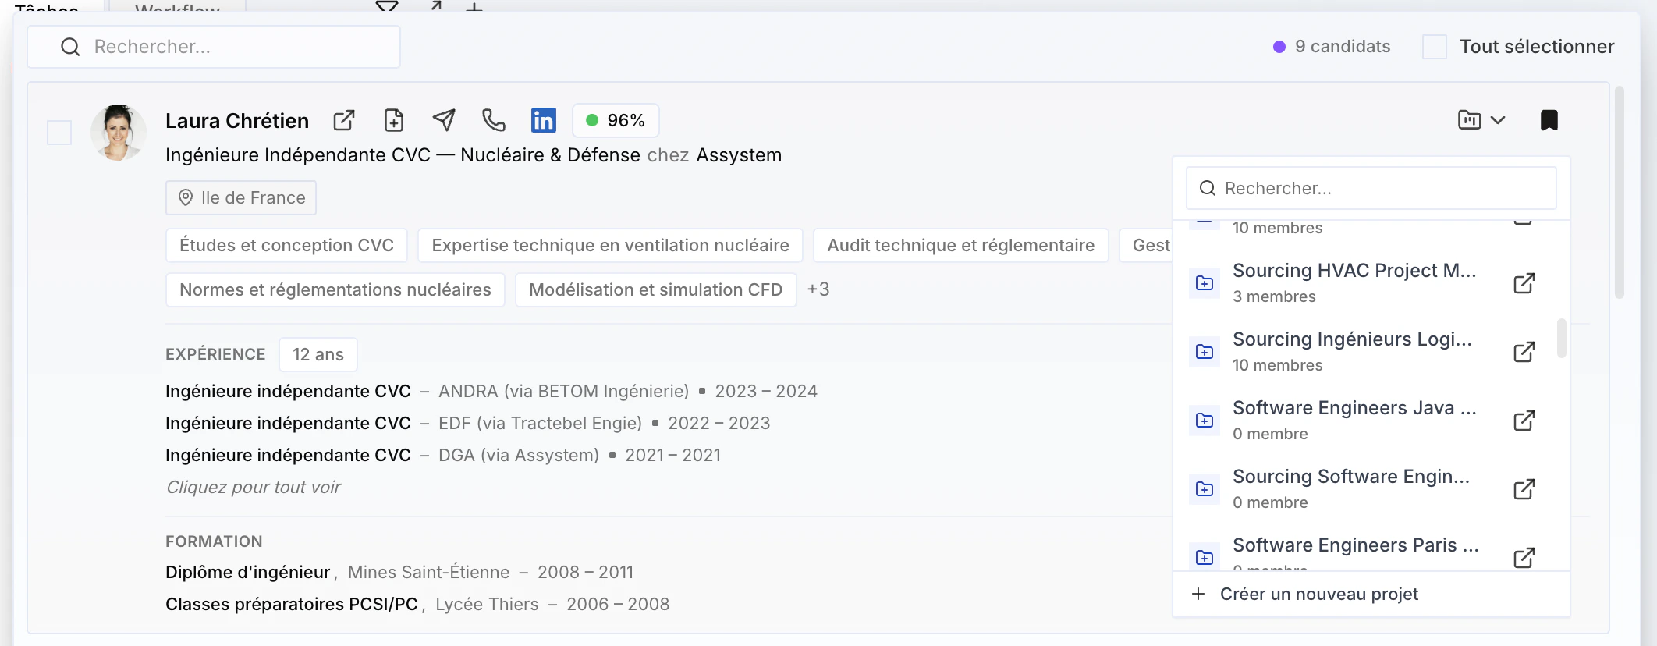
Task: Click the page scrollbar at right edge
Action: tap(1620, 192)
